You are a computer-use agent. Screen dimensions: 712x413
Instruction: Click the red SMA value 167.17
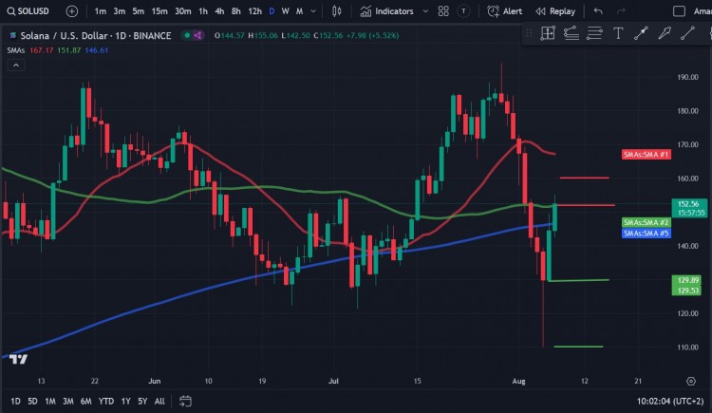click(x=42, y=50)
